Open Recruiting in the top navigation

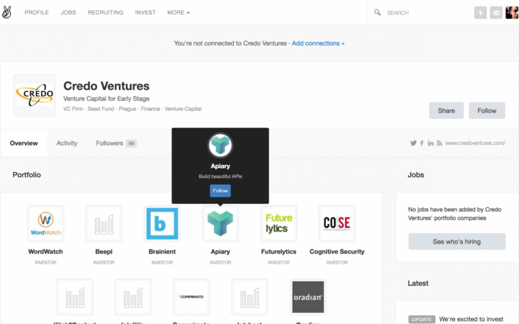click(x=105, y=13)
